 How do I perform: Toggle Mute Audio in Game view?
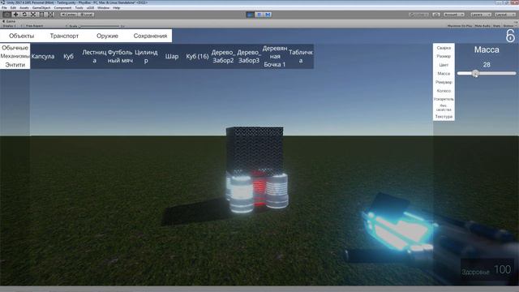(483, 26)
